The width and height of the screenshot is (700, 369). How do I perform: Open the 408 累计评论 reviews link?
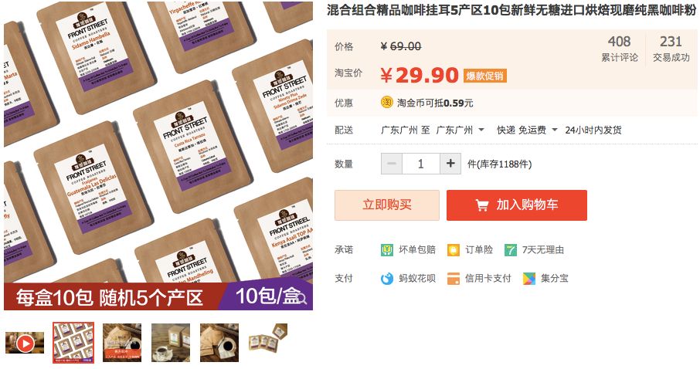coord(619,49)
